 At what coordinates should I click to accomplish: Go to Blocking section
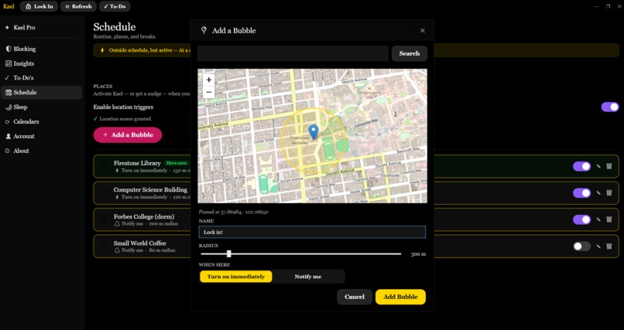point(41,49)
